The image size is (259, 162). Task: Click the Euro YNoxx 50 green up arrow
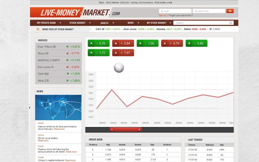pos(67,47)
